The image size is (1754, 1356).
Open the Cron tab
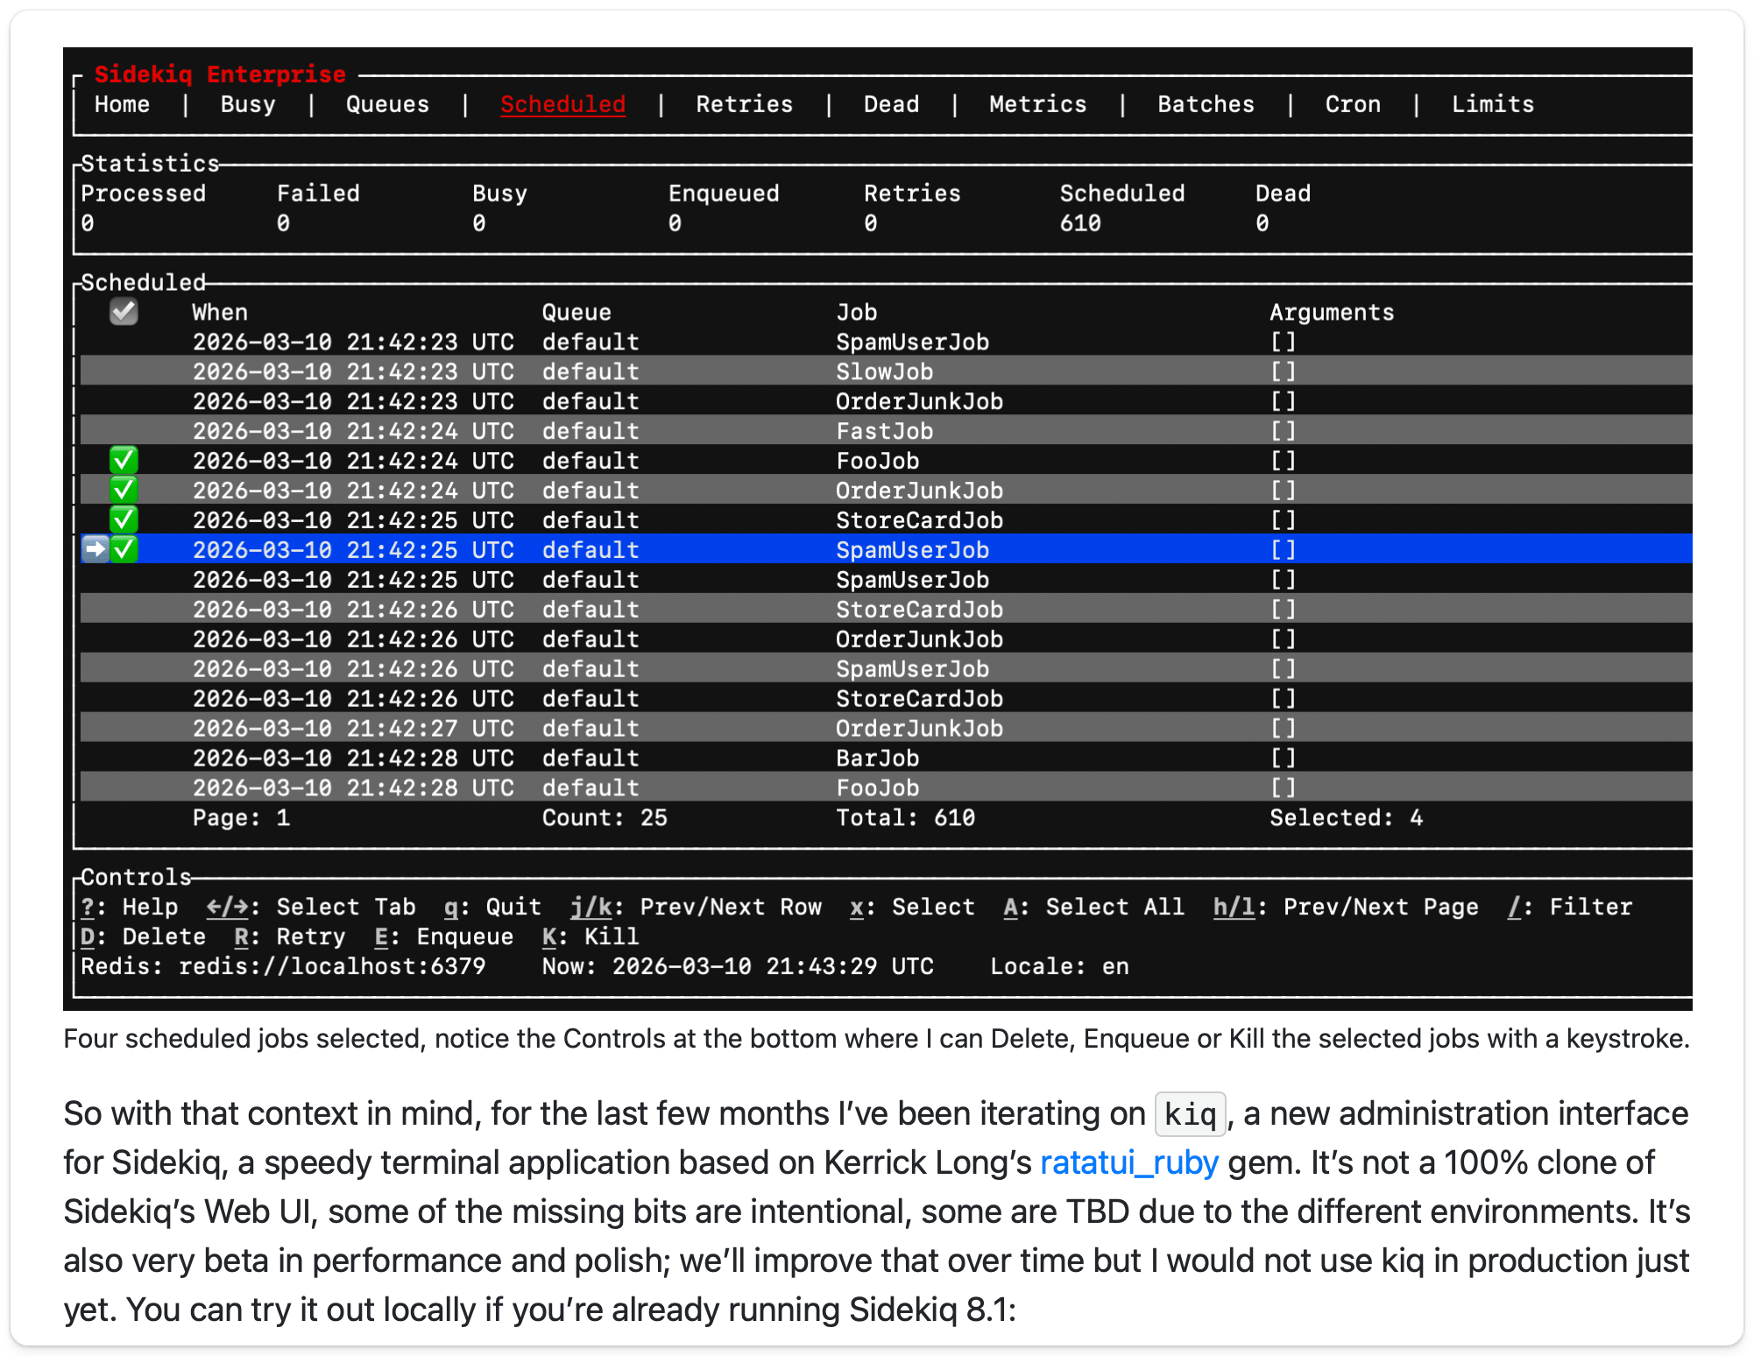click(x=1353, y=104)
